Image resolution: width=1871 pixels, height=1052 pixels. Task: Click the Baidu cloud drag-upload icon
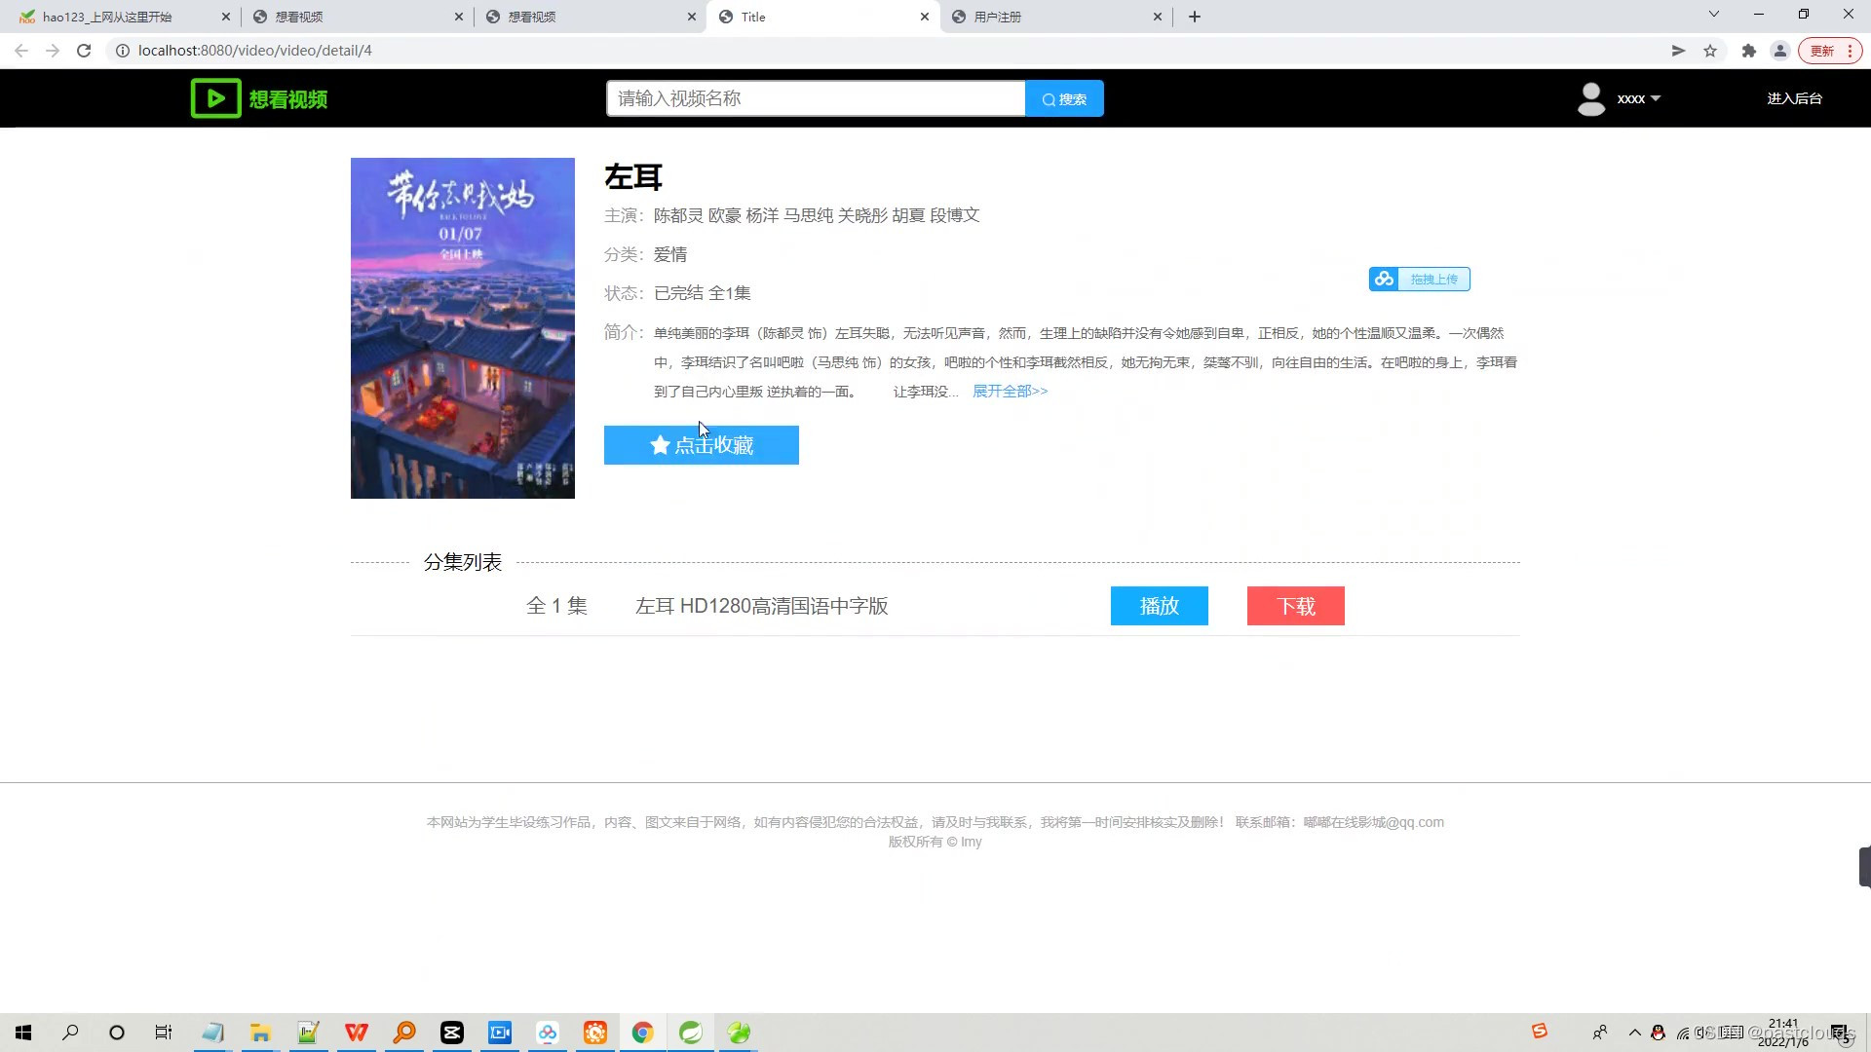[x=1384, y=280]
